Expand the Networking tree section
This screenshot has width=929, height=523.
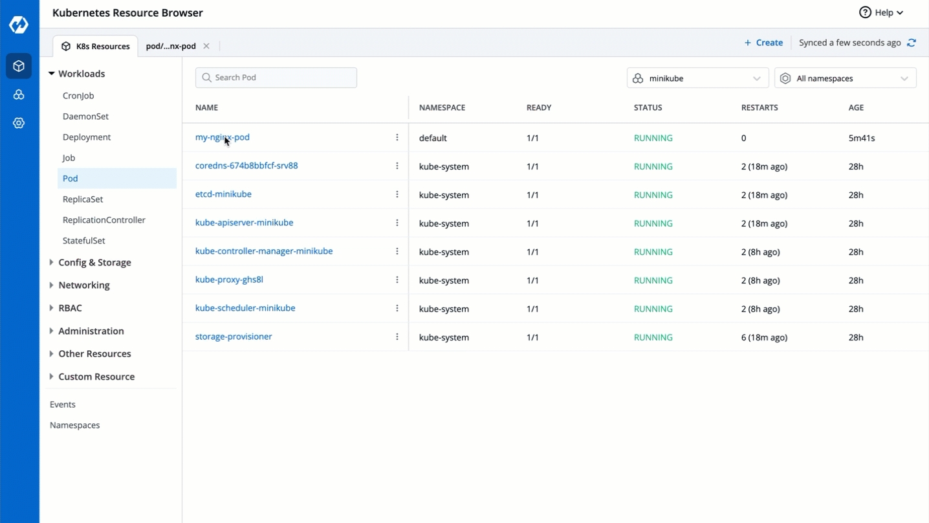83,285
